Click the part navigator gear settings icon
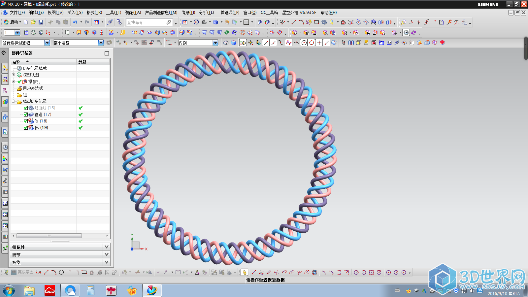Viewport: 528px width, 297px height. (x=4, y=53)
